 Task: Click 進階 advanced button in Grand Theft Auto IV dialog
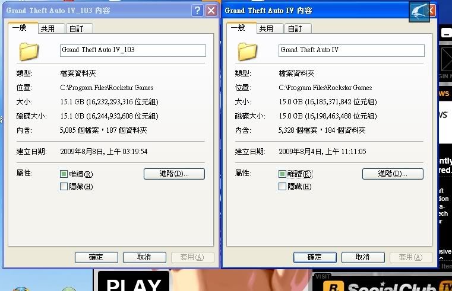(393, 174)
